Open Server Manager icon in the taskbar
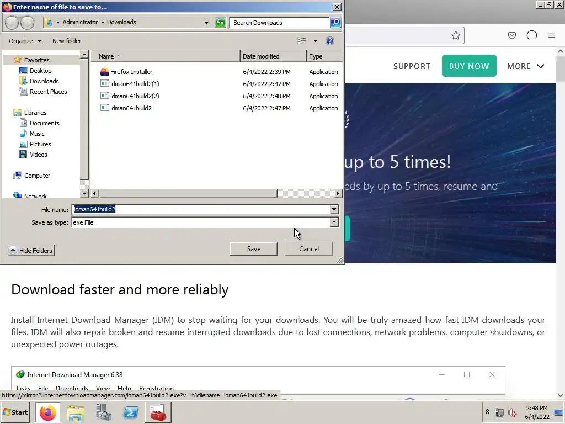 tap(103, 412)
